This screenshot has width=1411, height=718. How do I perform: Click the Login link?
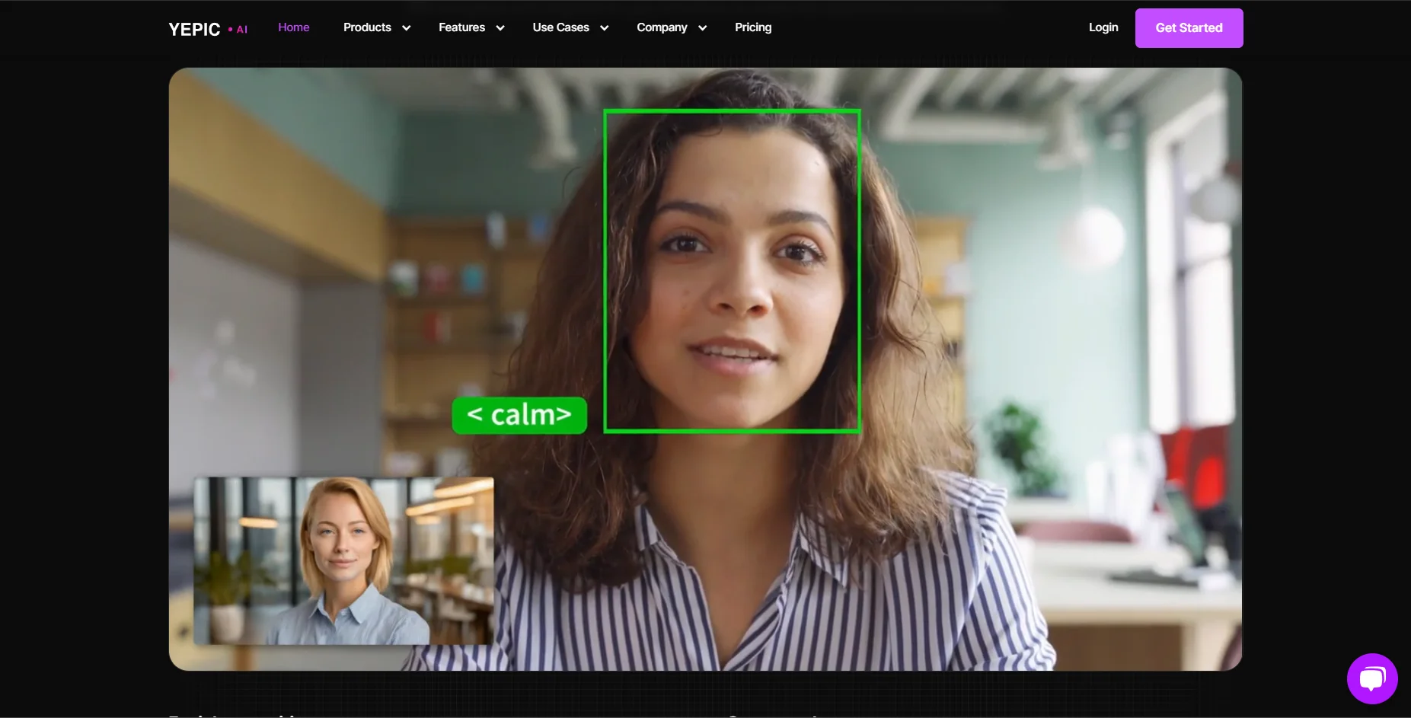pyautogui.click(x=1103, y=27)
